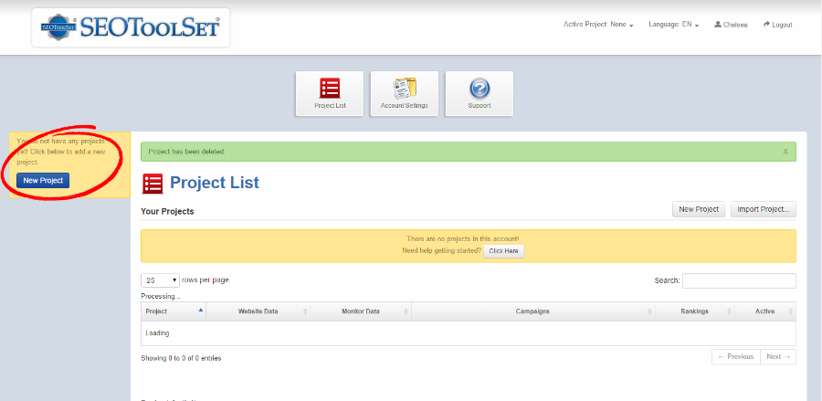Click the SEOToolSet logo
The image size is (822, 401).
(131, 27)
